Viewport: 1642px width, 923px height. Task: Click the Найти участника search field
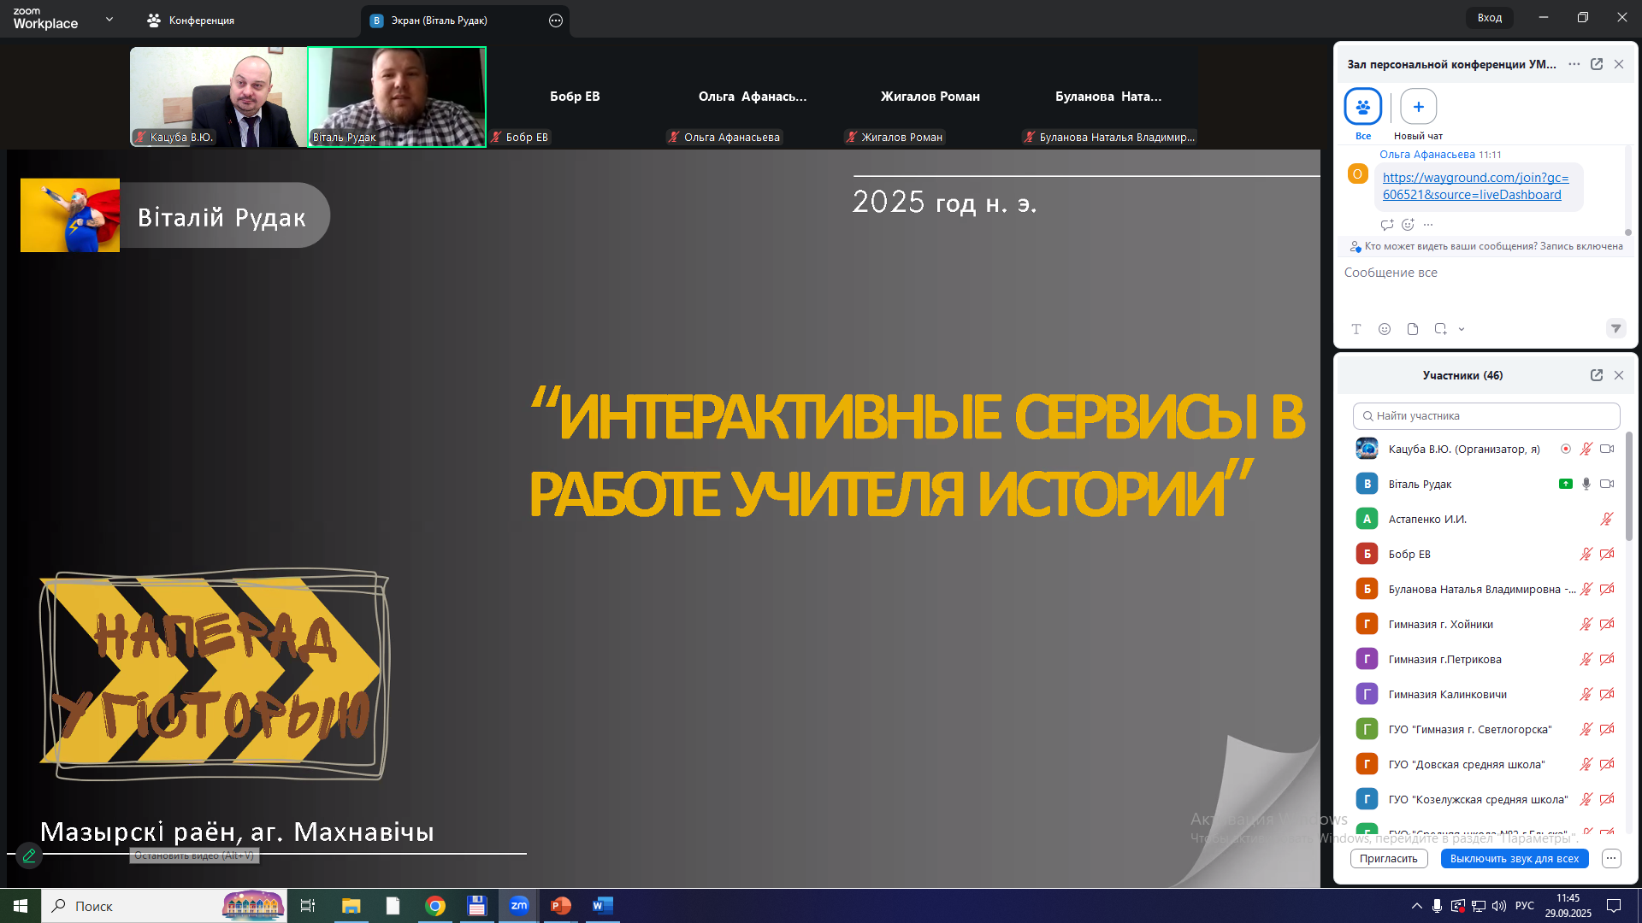click(x=1486, y=416)
